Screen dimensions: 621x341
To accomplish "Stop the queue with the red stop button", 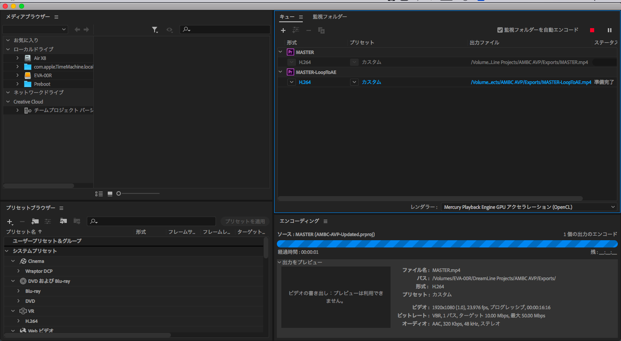I will tap(592, 30).
